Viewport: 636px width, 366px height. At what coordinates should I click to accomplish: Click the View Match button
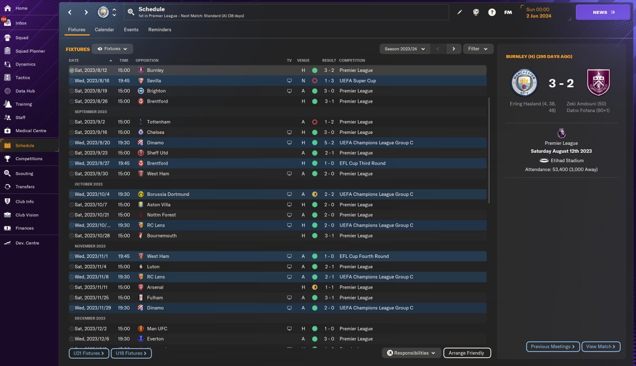601,347
